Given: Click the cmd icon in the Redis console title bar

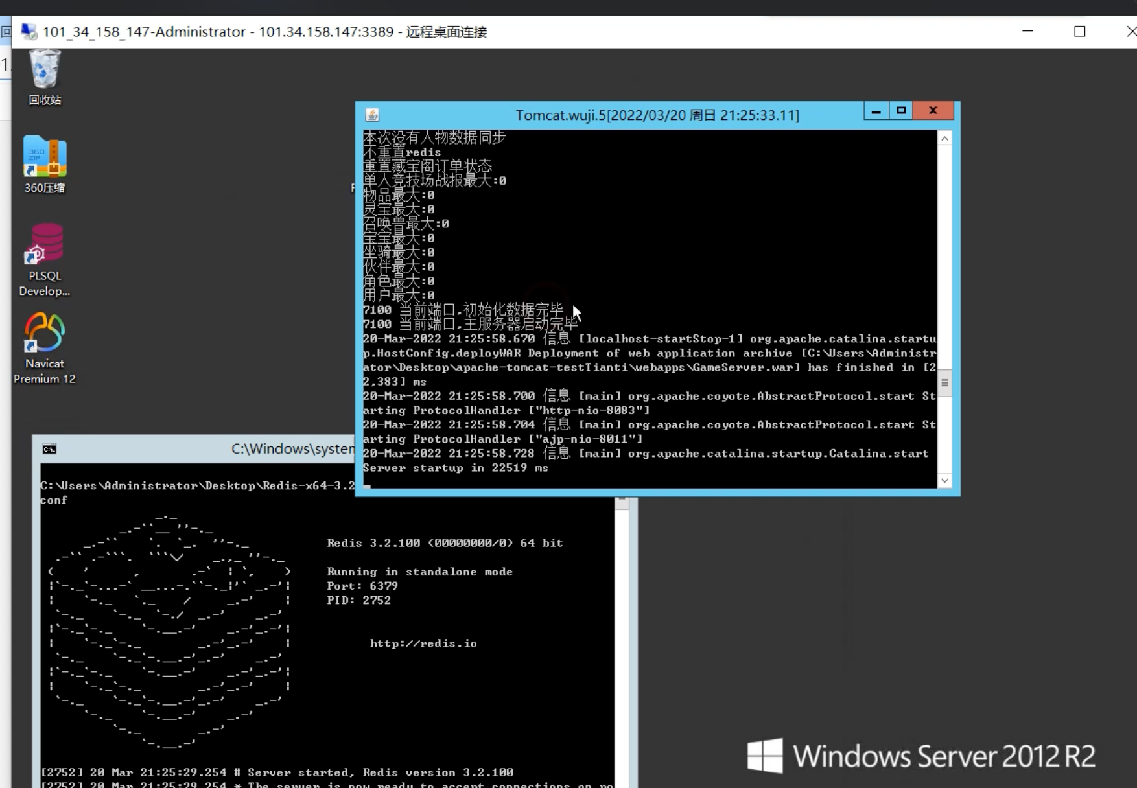Looking at the screenshot, I should tap(49, 449).
